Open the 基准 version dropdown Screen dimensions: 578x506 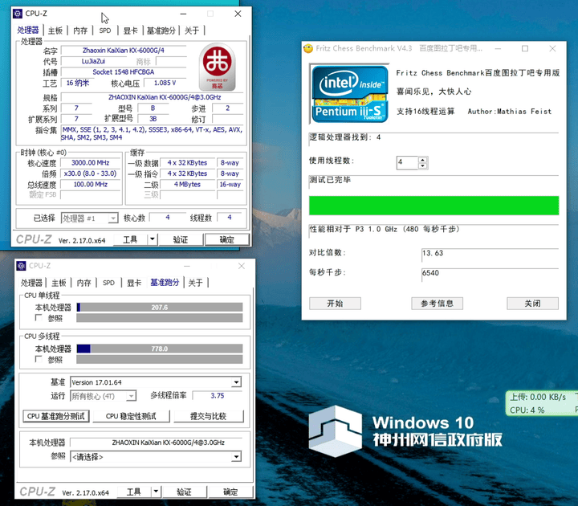point(236,382)
